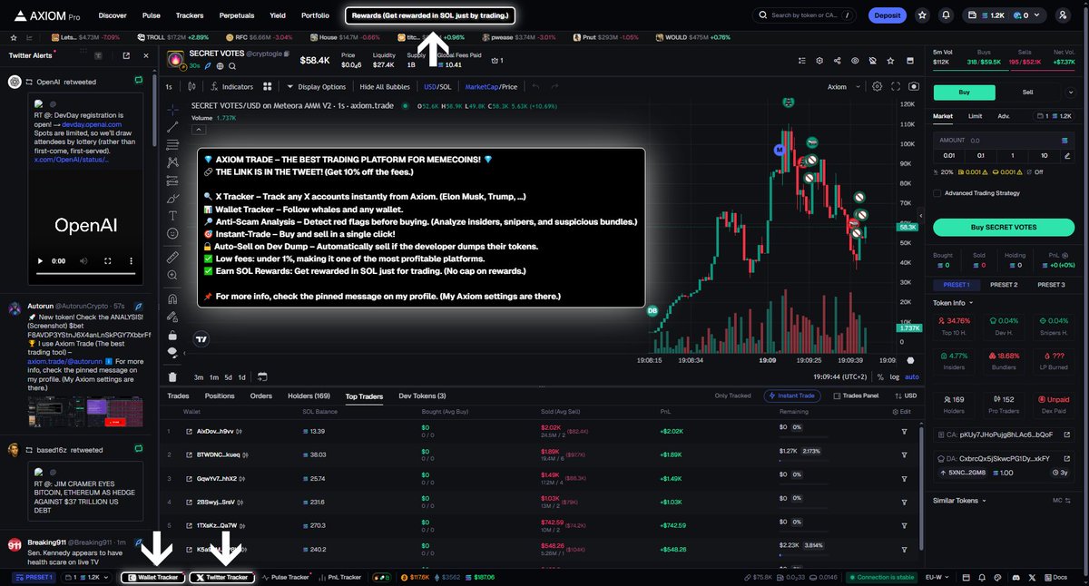
Task: Open the Wallet Tracker in bottom bar
Action: (x=153, y=577)
